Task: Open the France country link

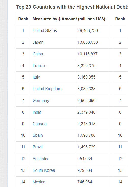Action: pyautogui.click(x=39, y=66)
